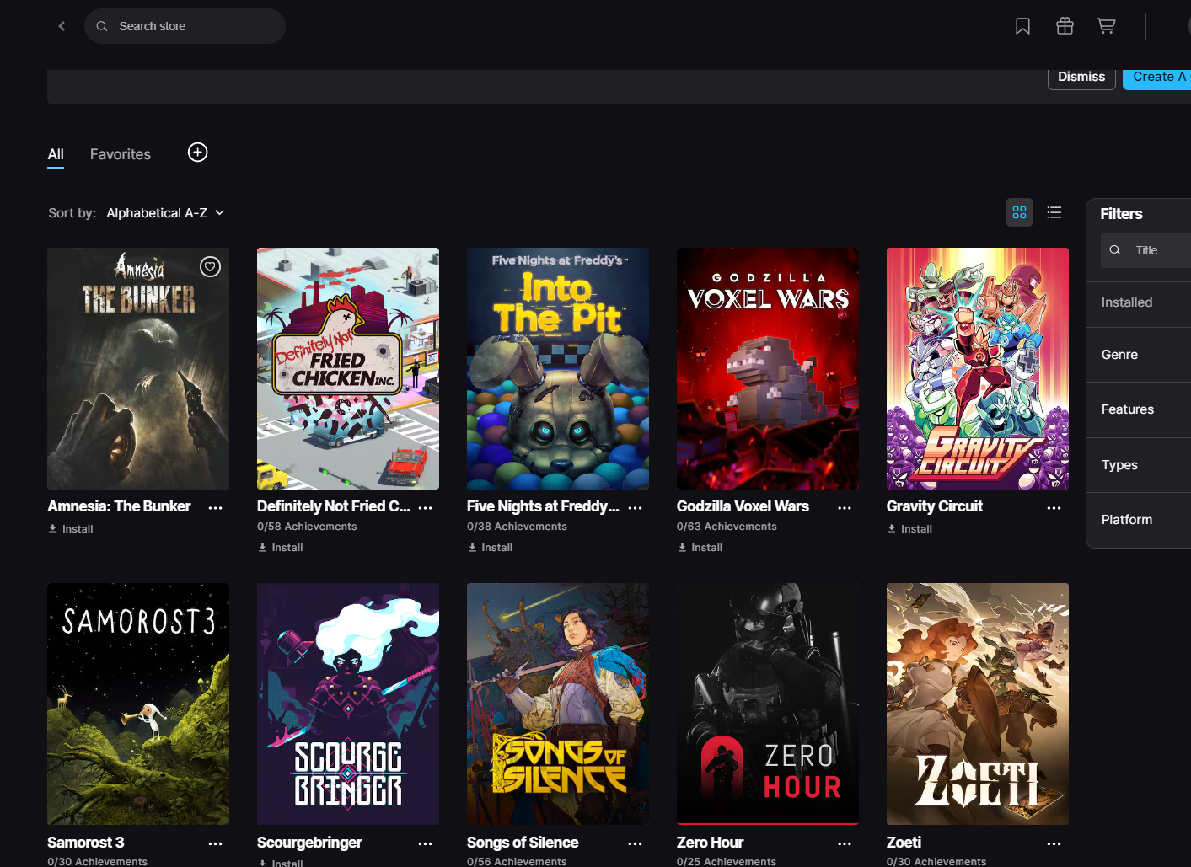Switch to grid view layout

click(1019, 212)
